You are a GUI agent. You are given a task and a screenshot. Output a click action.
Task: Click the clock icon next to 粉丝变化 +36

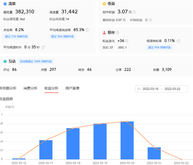click(127, 41)
